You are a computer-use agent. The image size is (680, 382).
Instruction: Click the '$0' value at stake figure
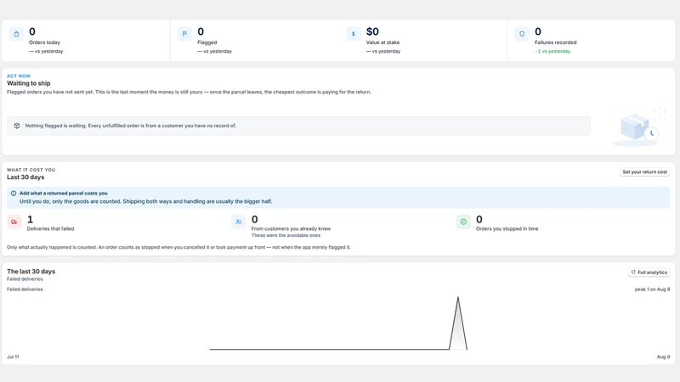pos(372,31)
